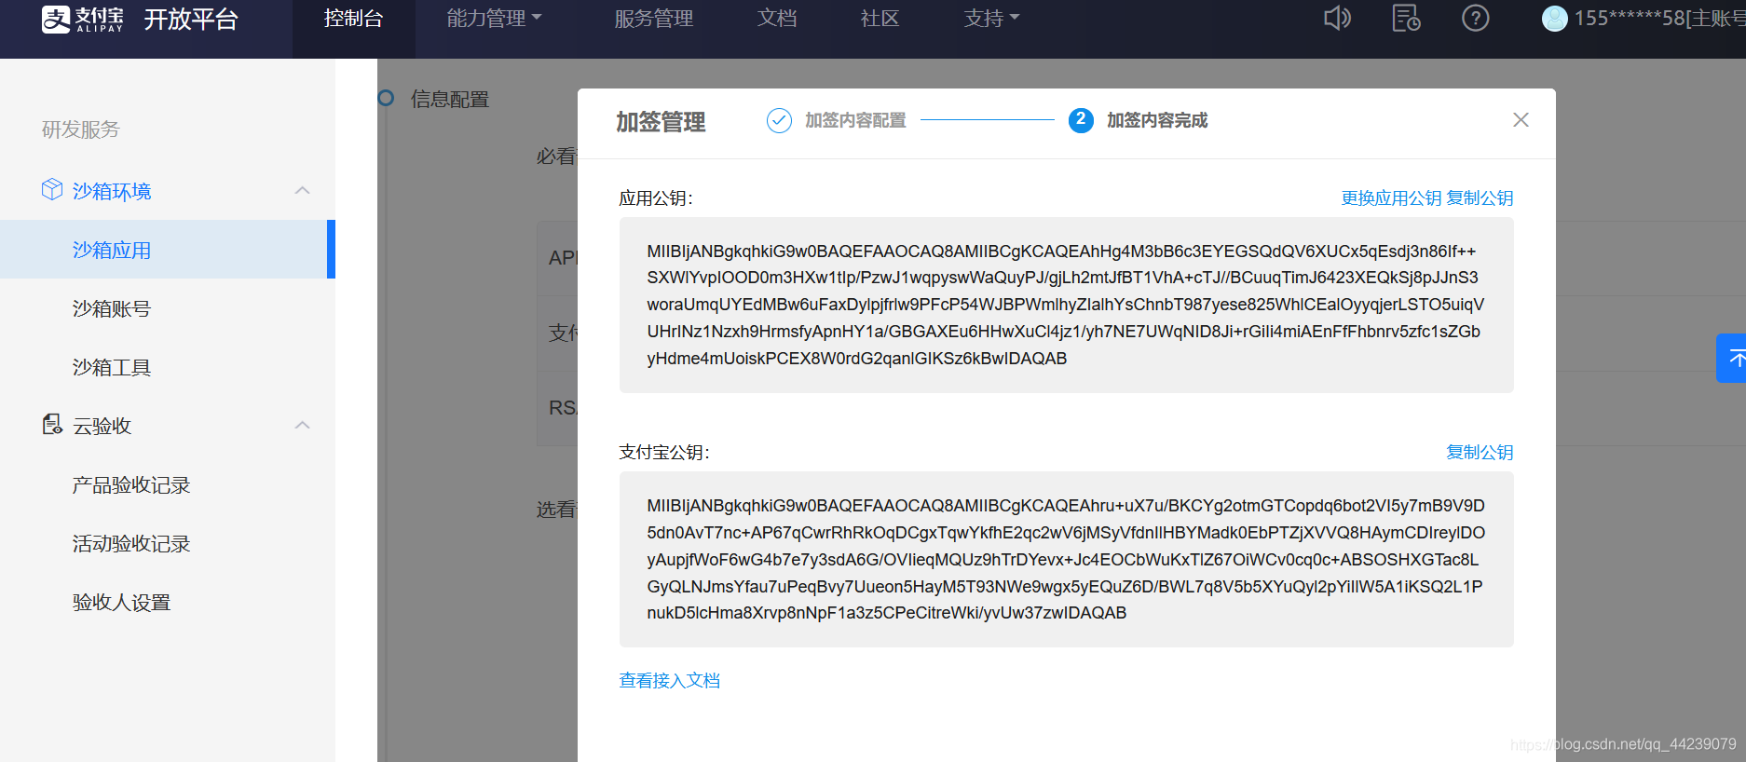Screen dimensions: 1746x762
Task: Click the Alipay logo in the header
Action: coord(83,19)
